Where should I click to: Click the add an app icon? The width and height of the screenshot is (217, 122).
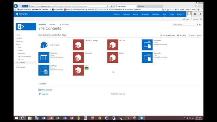tap(44, 45)
